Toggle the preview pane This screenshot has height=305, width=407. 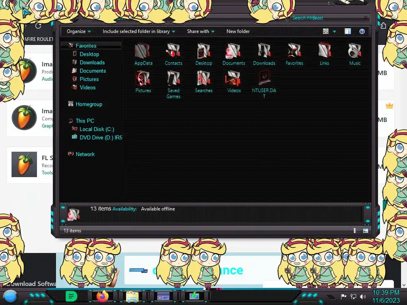tap(348, 31)
